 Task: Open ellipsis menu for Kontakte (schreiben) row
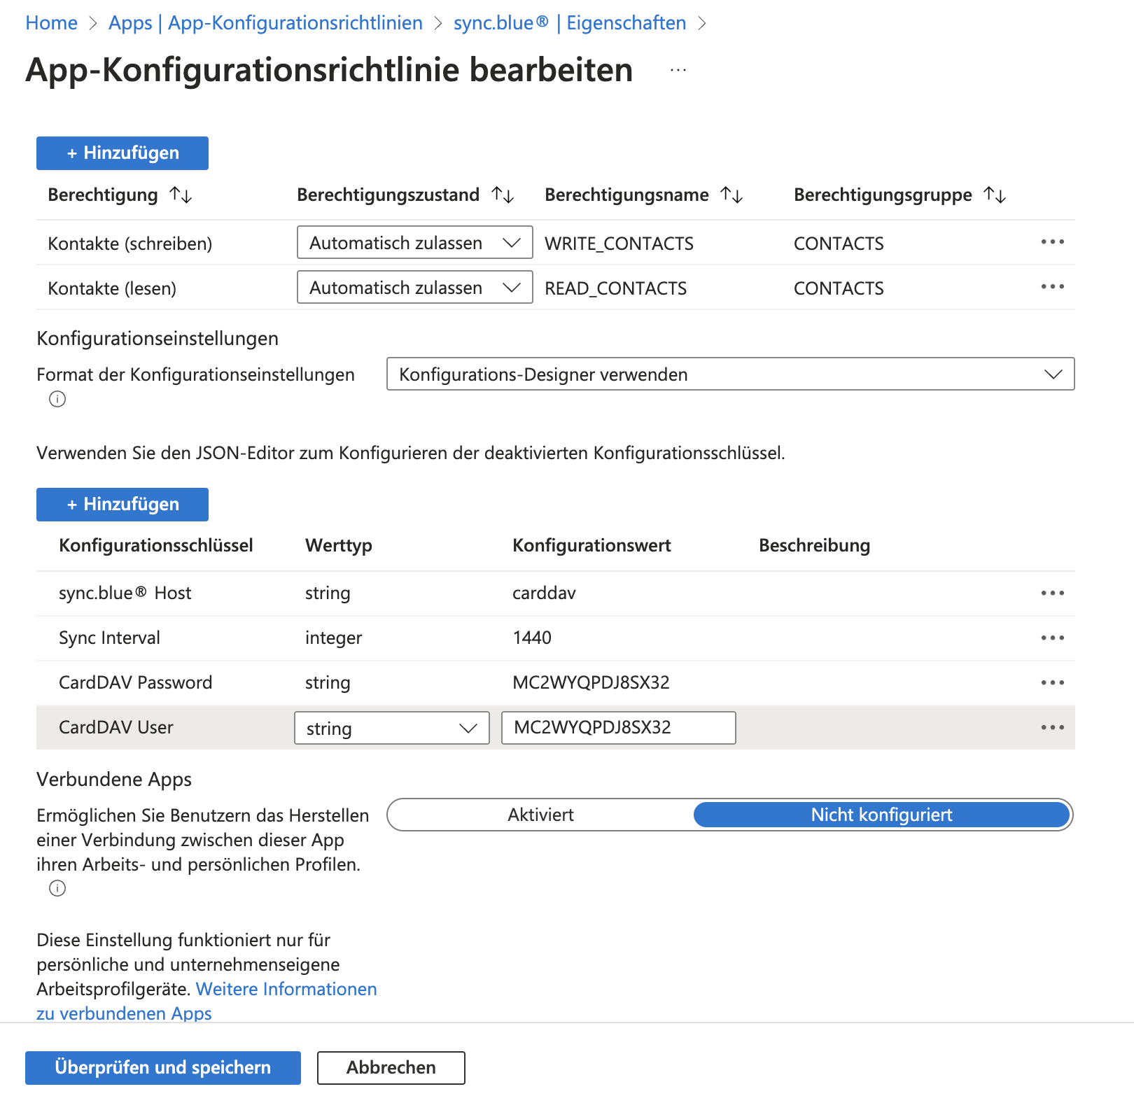1052,242
